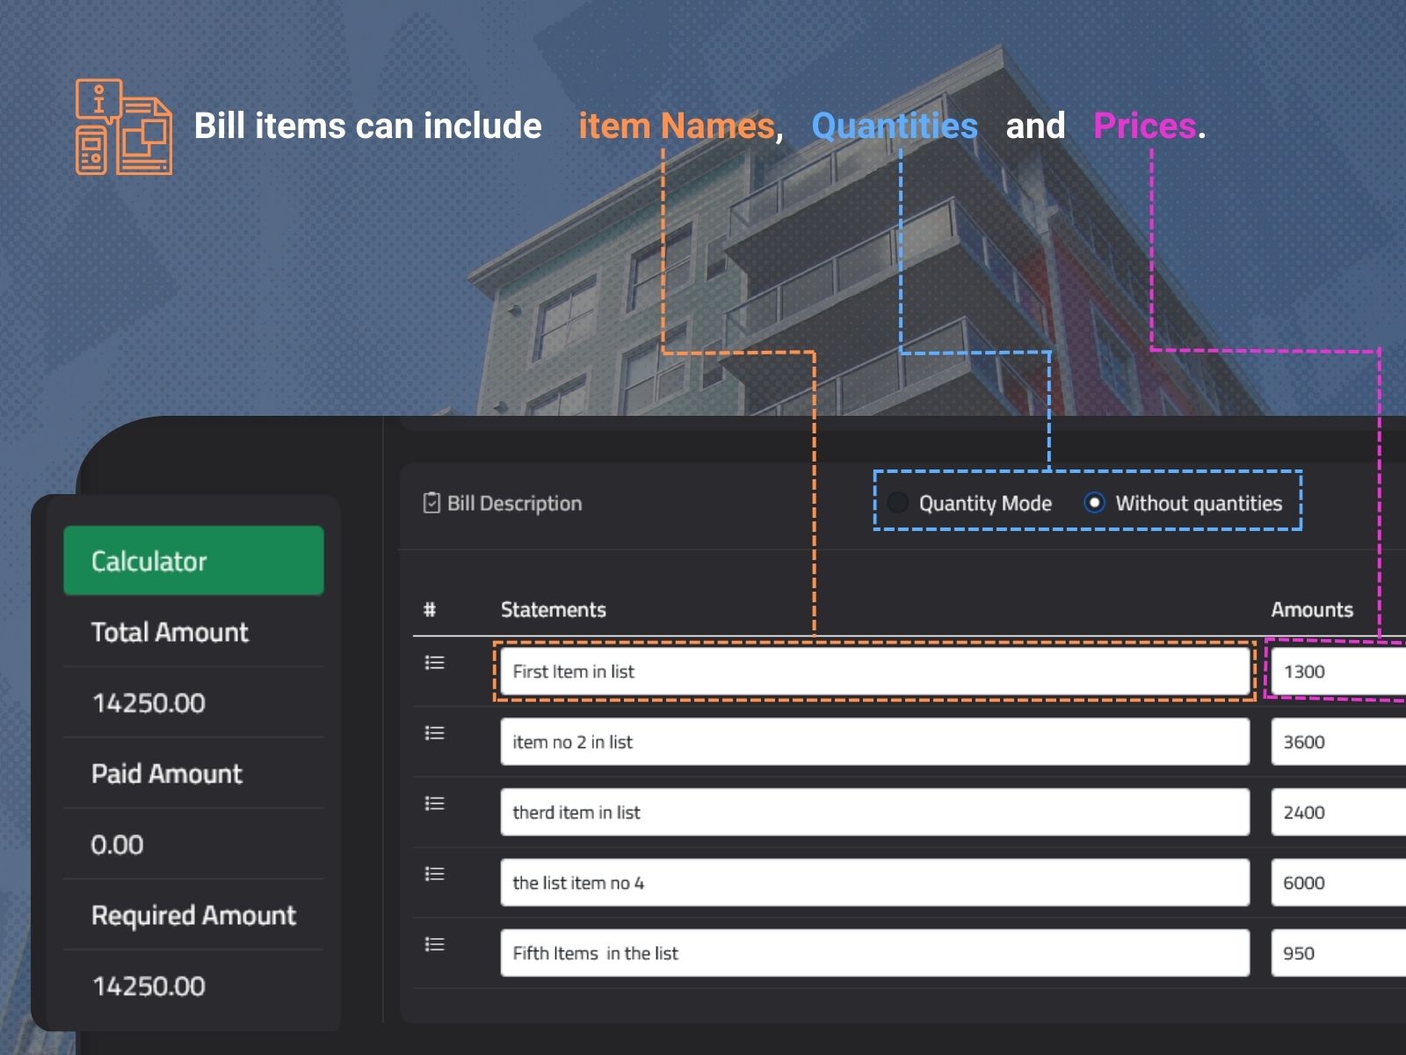
Task: Select the Quantity Mode radio button
Action: click(x=898, y=503)
